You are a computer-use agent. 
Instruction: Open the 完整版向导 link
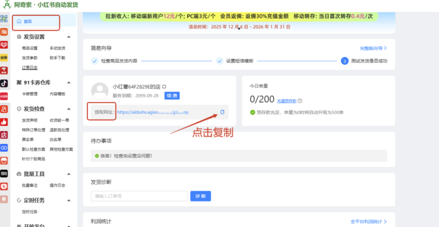coord(373,48)
